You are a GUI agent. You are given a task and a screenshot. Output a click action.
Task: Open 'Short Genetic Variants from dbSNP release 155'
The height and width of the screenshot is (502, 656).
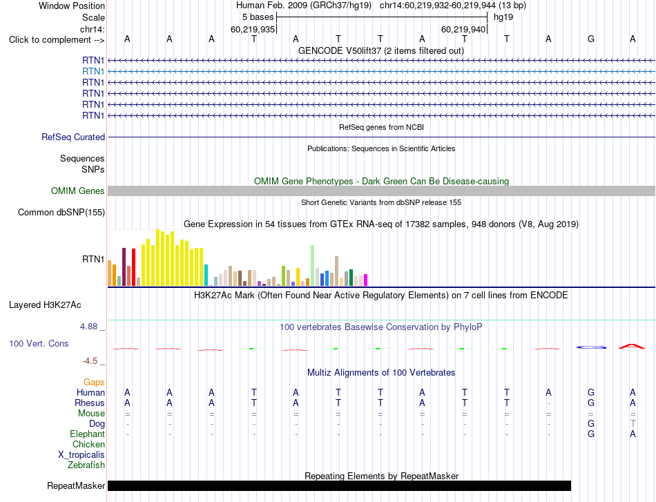point(381,202)
